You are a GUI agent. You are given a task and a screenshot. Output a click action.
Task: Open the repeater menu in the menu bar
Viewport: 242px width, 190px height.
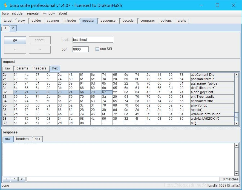click(x=33, y=13)
